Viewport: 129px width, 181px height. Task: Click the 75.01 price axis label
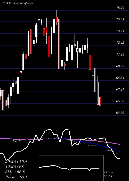[120, 19]
